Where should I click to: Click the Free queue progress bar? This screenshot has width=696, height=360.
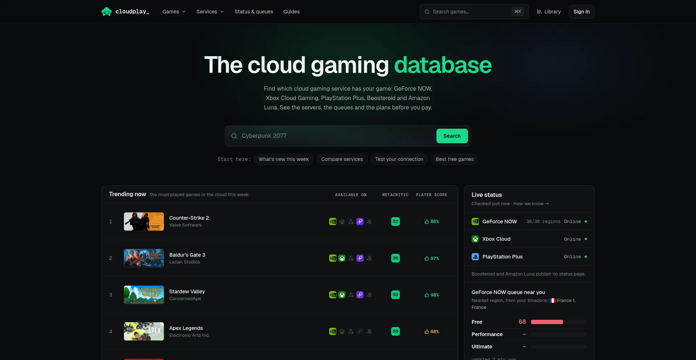(x=559, y=322)
